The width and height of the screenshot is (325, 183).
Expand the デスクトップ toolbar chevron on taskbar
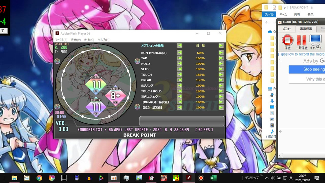pyautogui.click(x=261, y=176)
